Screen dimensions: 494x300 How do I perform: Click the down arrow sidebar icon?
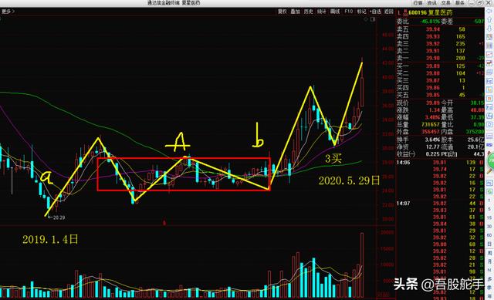click(489, 29)
